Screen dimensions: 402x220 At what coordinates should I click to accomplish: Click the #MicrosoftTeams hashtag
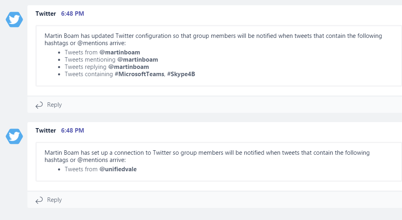tap(140, 74)
